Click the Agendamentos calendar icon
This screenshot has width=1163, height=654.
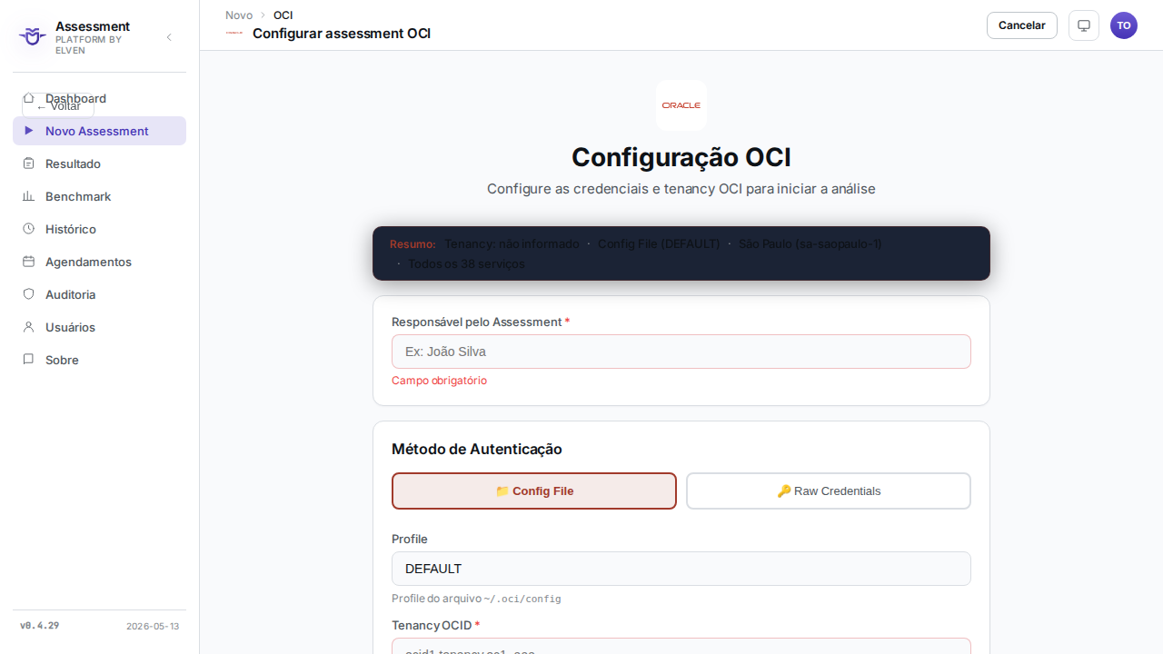click(x=28, y=262)
